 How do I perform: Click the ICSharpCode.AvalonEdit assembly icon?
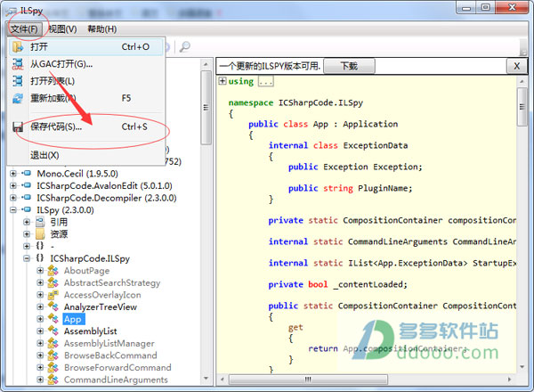click(26, 185)
